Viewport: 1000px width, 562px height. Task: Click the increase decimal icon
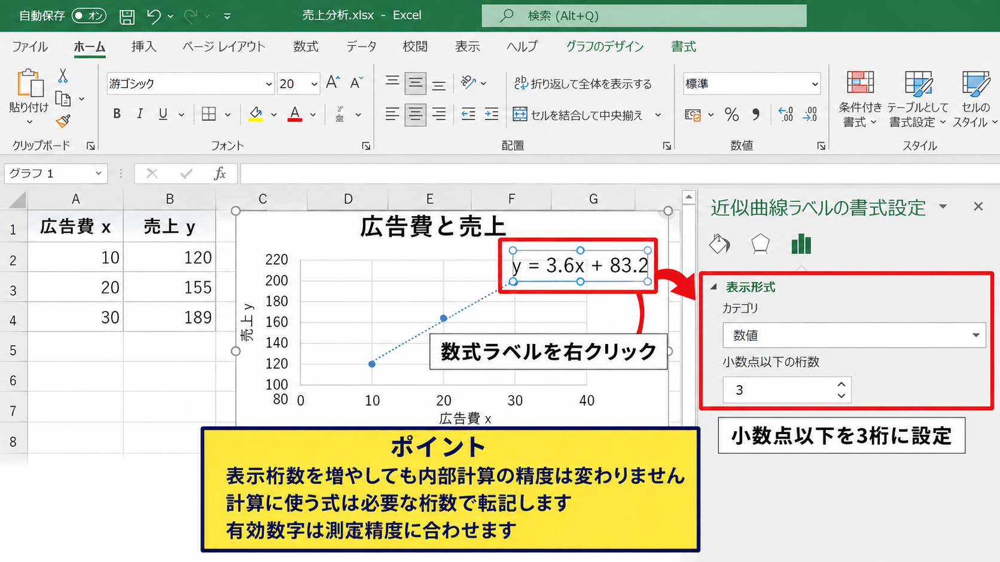point(786,114)
